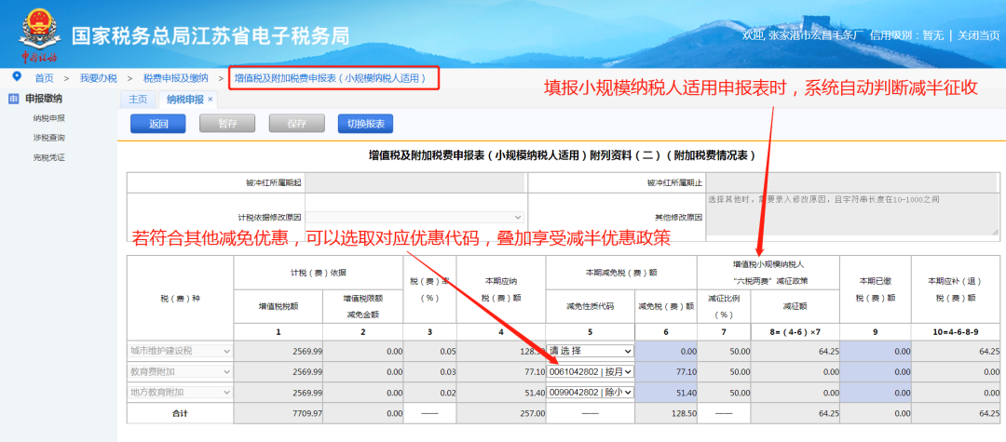Image resolution: width=1006 pixels, height=442 pixels.
Task: Click 本期已缴 cell for 城市维护建设税 row
Action: (x=875, y=351)
